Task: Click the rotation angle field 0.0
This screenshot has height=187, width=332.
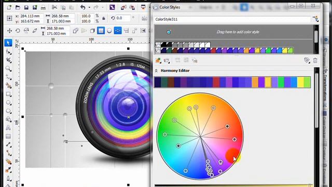Action: 123,18
